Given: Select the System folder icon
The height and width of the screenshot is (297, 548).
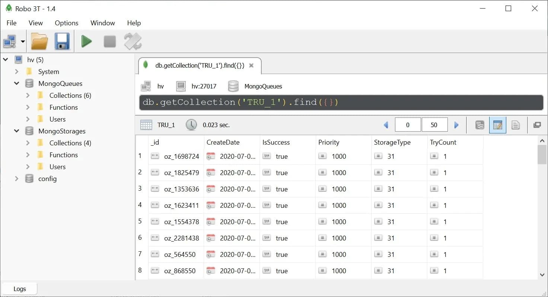Looking at the screenshot, I should coord(29,71).
